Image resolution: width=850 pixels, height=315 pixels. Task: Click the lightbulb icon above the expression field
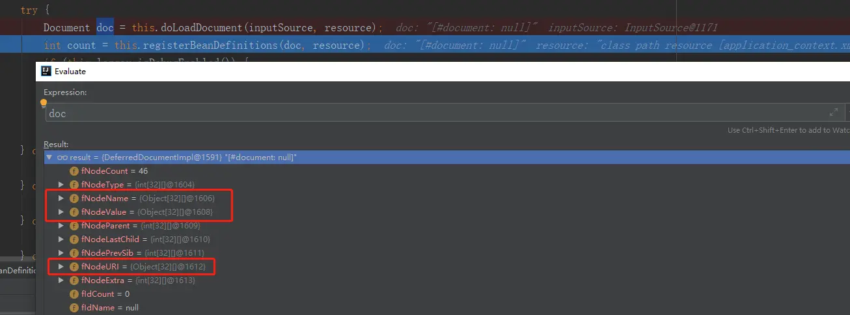44,103
